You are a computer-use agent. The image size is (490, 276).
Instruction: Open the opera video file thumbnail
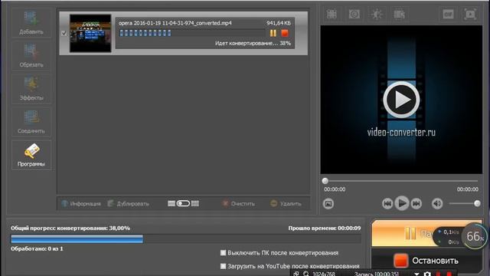point(90,33)
